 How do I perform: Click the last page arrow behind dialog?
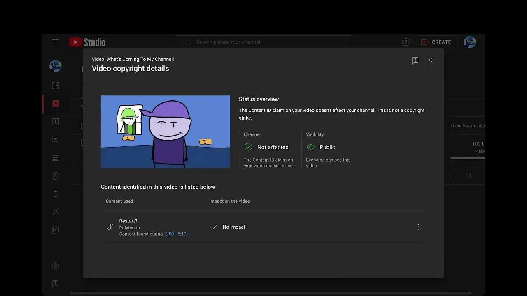pyautogui.click(x=468, y=176)
